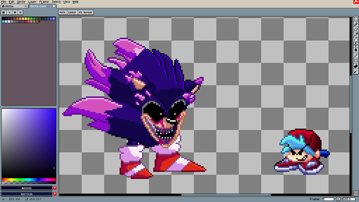Select the Hand tool

pyautogui.click(x=356, y=40)
